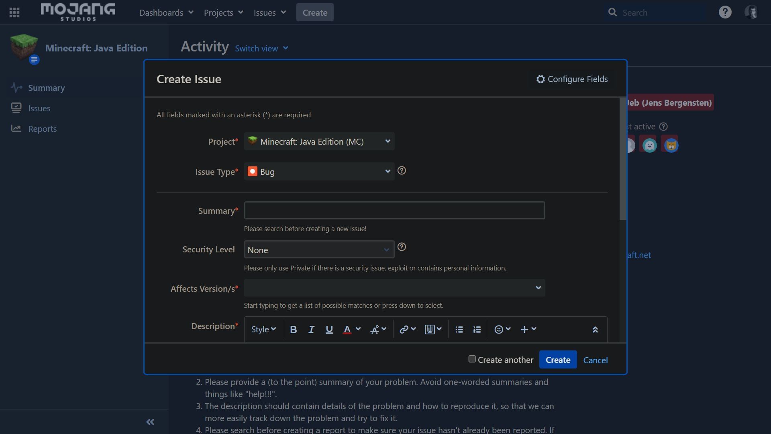Click the Bold formatting icon
Image resolution: width=771 pixels, height=434 pixels.
294,329
